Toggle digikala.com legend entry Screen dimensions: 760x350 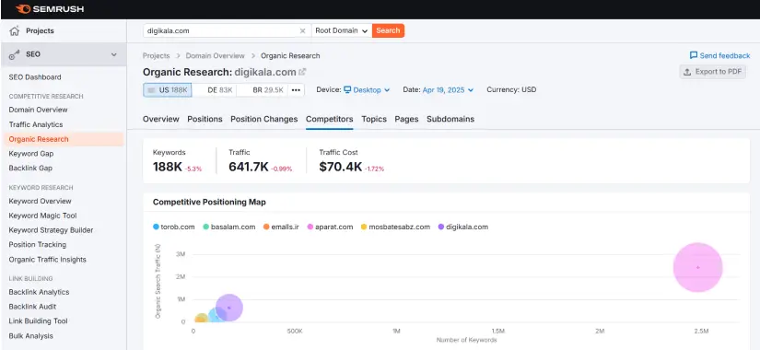(x=462, y=227)
